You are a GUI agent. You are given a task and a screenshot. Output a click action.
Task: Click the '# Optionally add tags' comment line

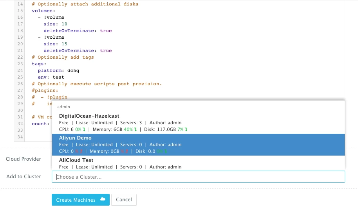click(x=63, y=57)
